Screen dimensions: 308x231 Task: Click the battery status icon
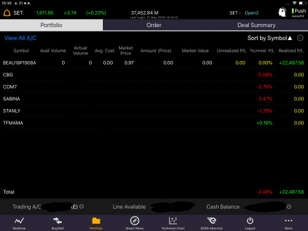click(302, 3)
